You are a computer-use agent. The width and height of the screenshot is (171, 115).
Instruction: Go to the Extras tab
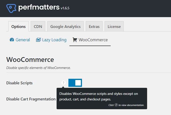point(94,26)
